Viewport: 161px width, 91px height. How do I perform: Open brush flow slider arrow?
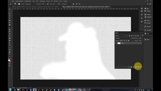(56, 4)
